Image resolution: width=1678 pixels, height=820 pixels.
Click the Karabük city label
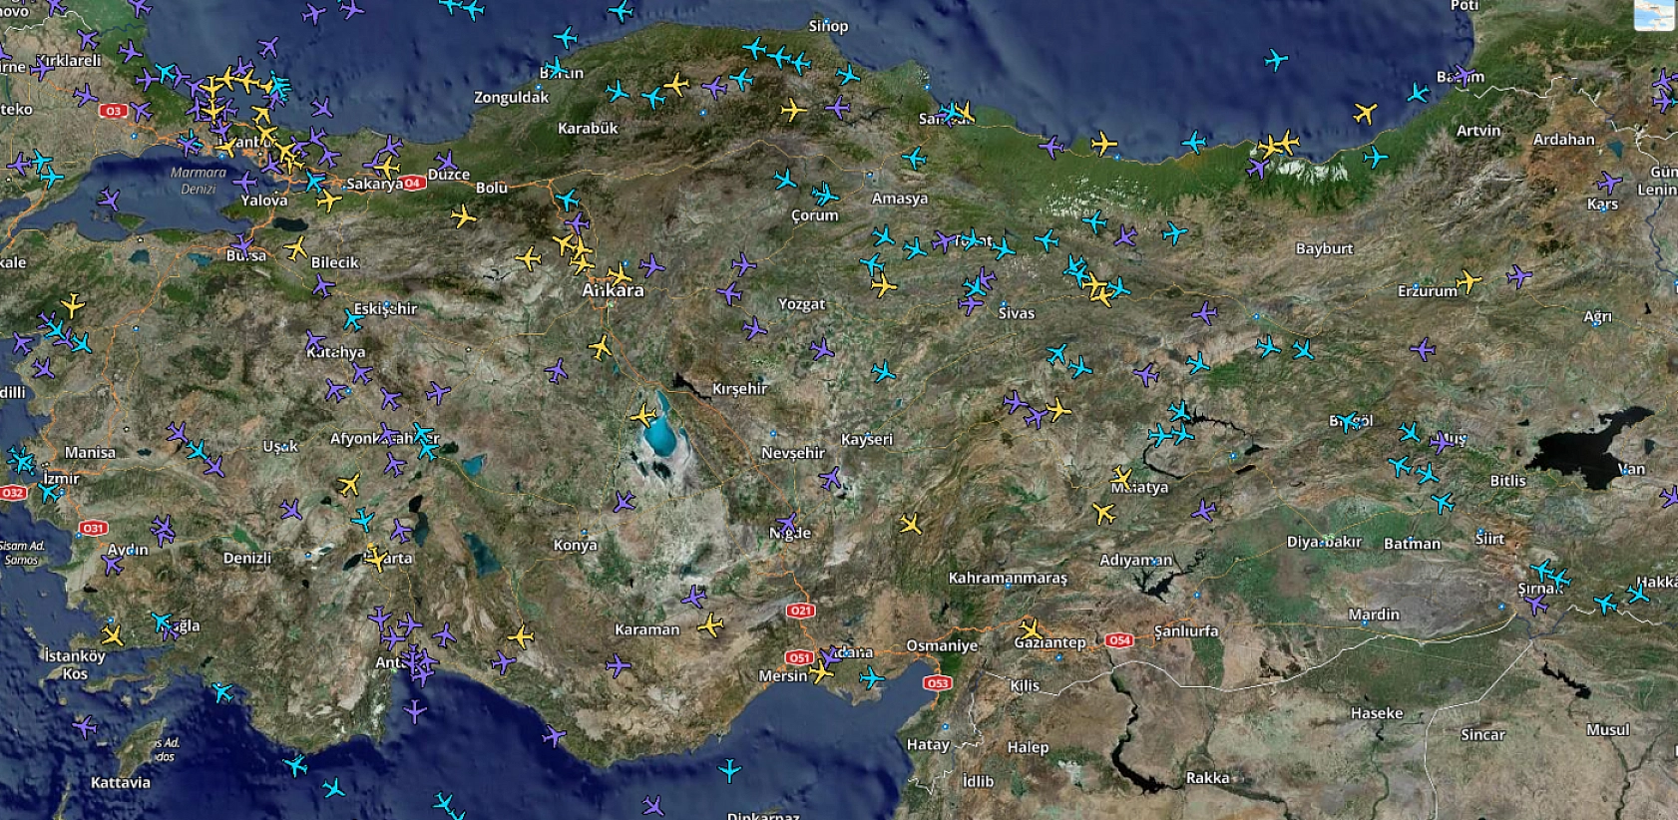(588, 128)
